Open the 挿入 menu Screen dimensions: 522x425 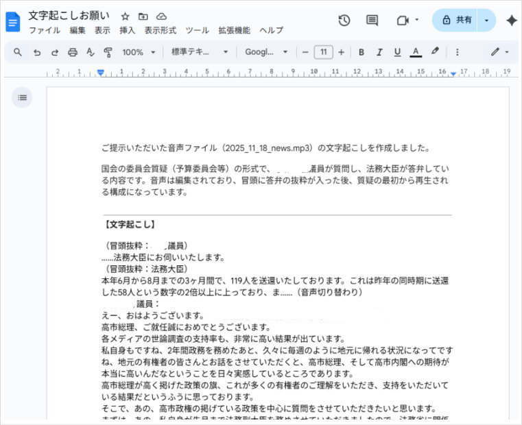click(x=127, y=31)
